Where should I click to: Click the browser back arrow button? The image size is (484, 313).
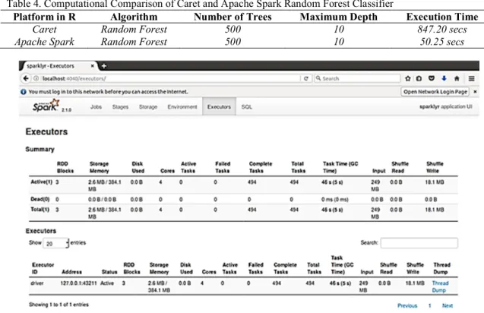click(26, 78)
